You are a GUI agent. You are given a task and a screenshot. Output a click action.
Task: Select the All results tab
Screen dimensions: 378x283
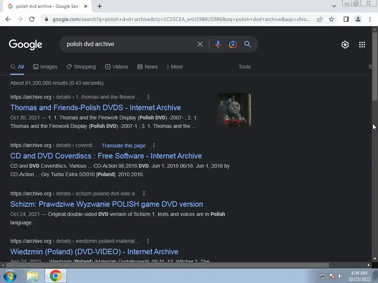pyautogui.click(x=17, y=67)
